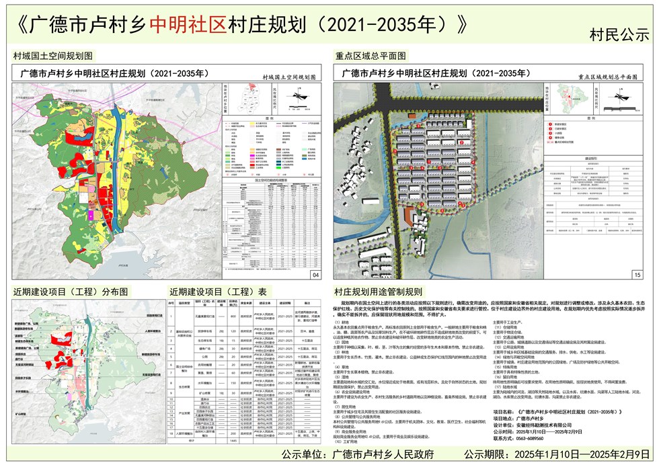
Task: Click the scale bar on the site plan sheet
Action: tap(623, 110)
